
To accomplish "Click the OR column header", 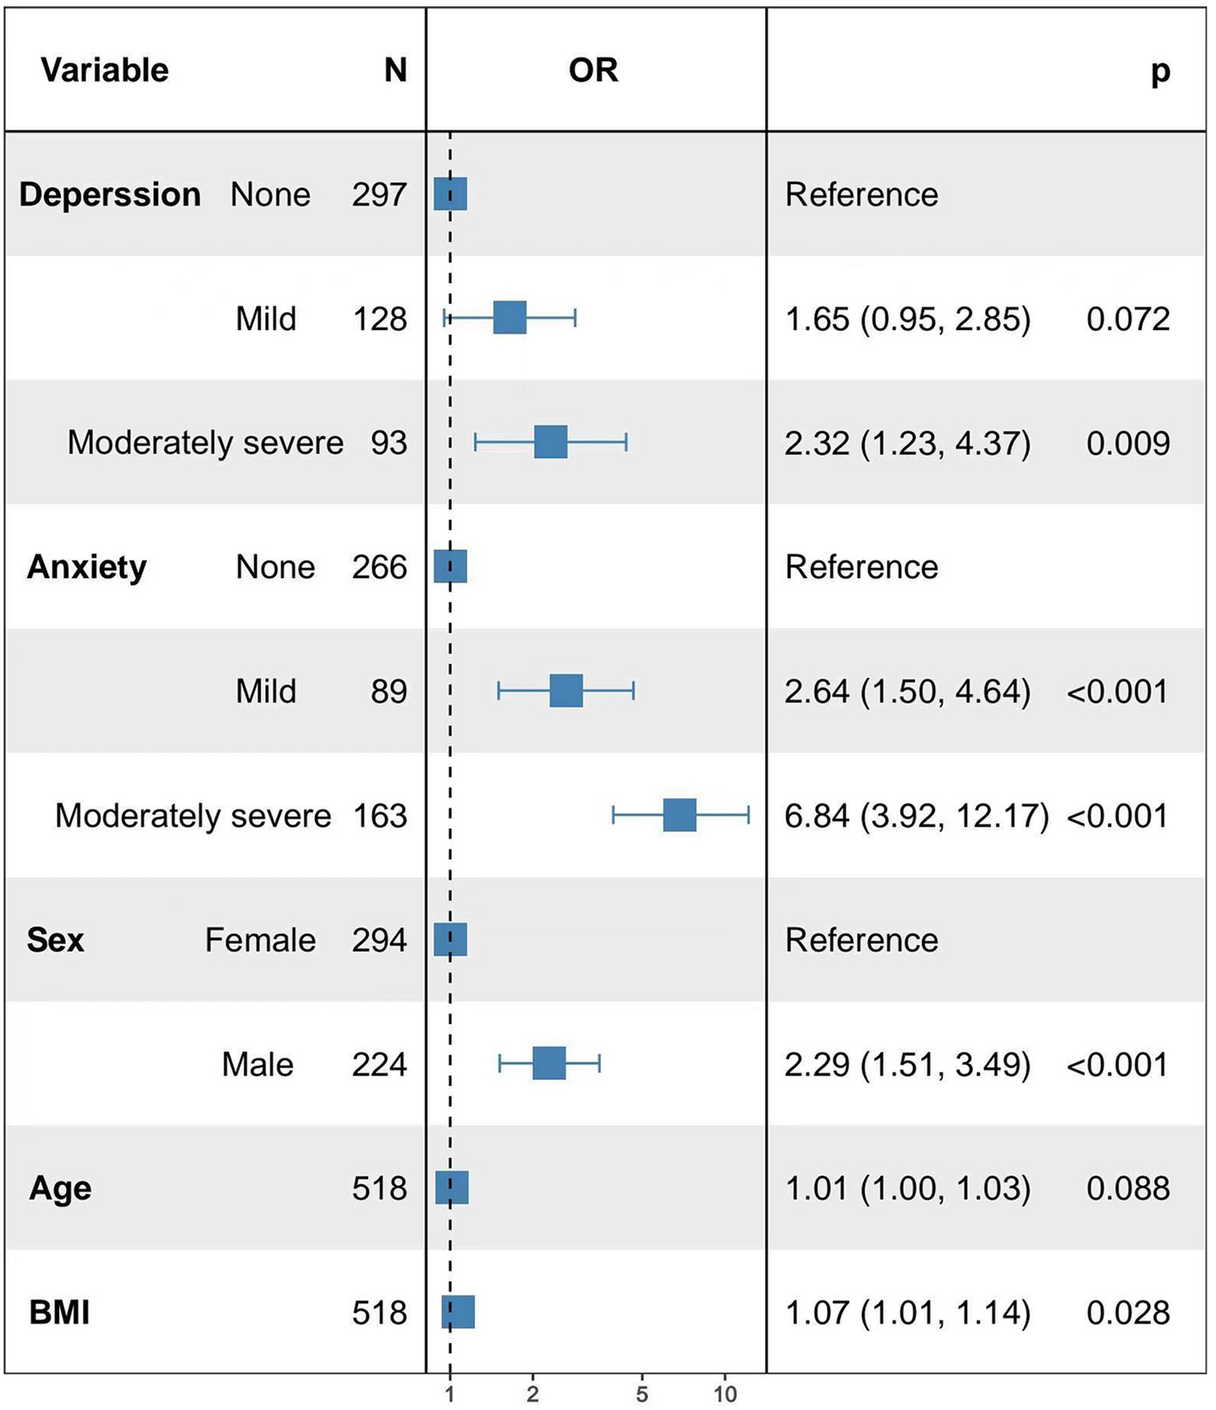I will pyautogui.click(x=593, y=70).
